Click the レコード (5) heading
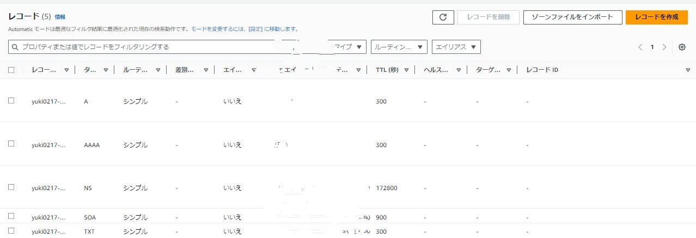The image size is (696, 238). tap(29, 17)
